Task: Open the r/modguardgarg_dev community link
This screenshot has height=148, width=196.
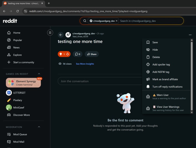Action: pos(84,34)
